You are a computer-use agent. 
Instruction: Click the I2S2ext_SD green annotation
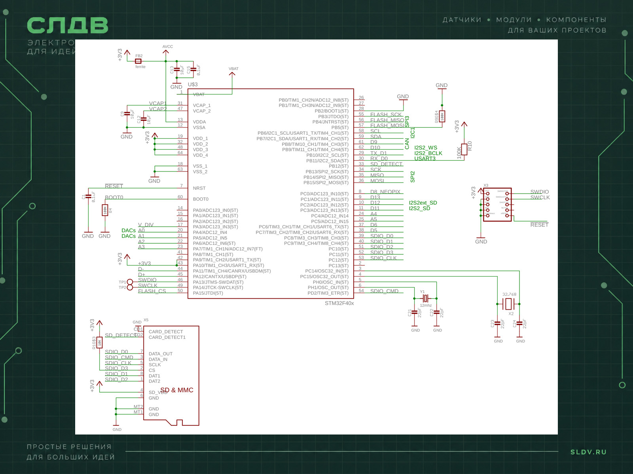tap(423, 203)
